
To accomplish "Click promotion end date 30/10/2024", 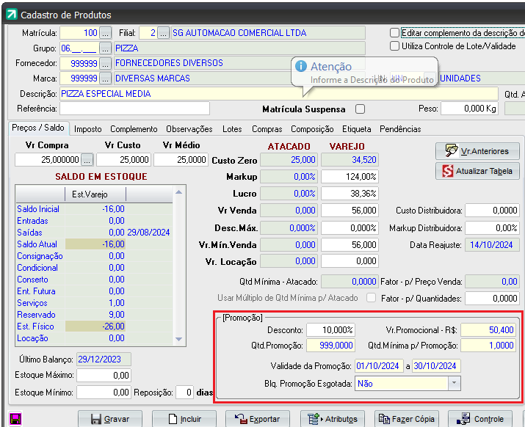I will (436, 366).
